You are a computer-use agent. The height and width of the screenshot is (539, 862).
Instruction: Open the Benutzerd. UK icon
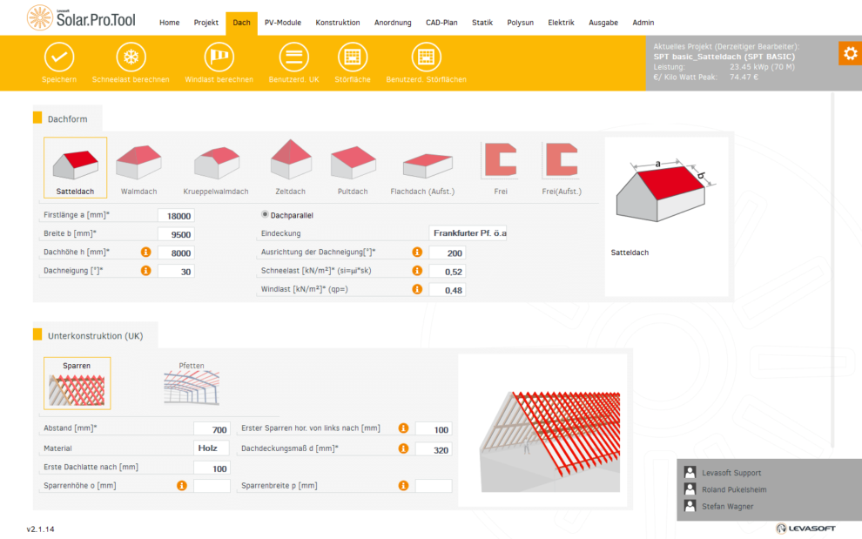pyautogui.click(x=294, y=58)
